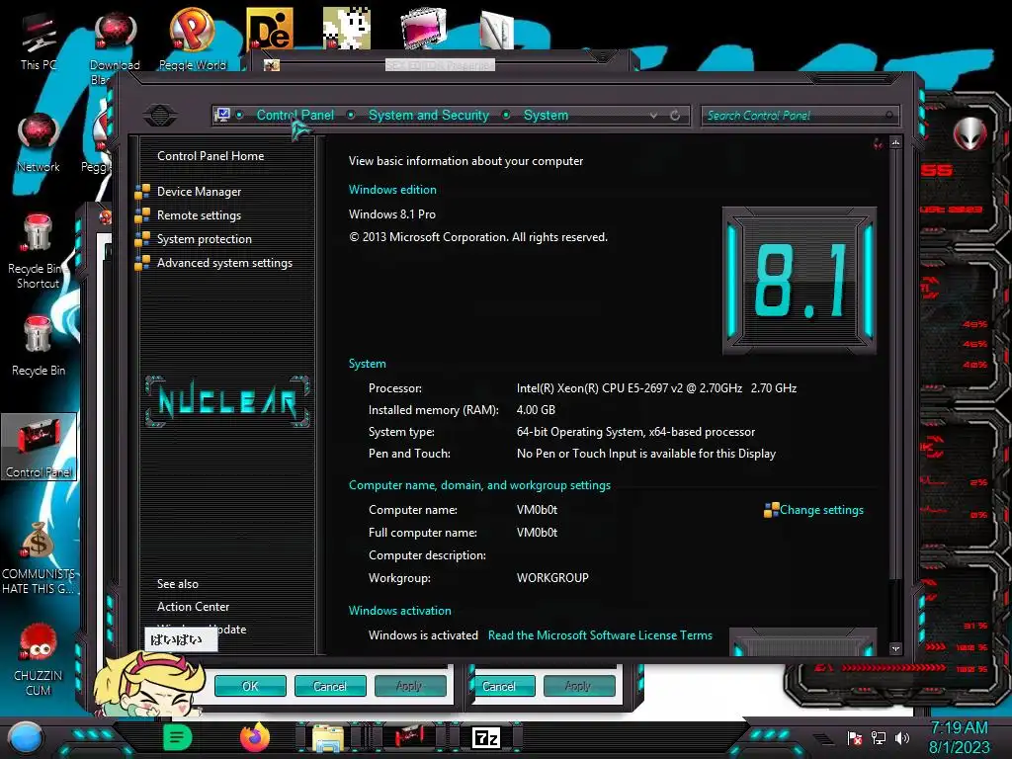Open the green app icon in taskbar
Viewport: 1012px width, 759px height.
tap(177, 737)
